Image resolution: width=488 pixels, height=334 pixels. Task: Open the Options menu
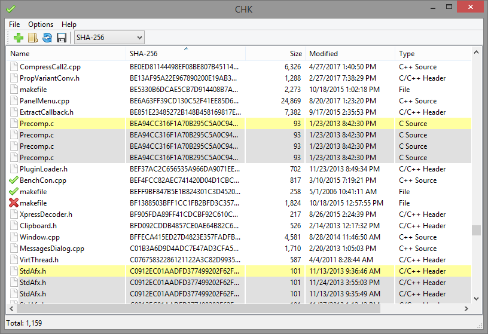(41, 24)
